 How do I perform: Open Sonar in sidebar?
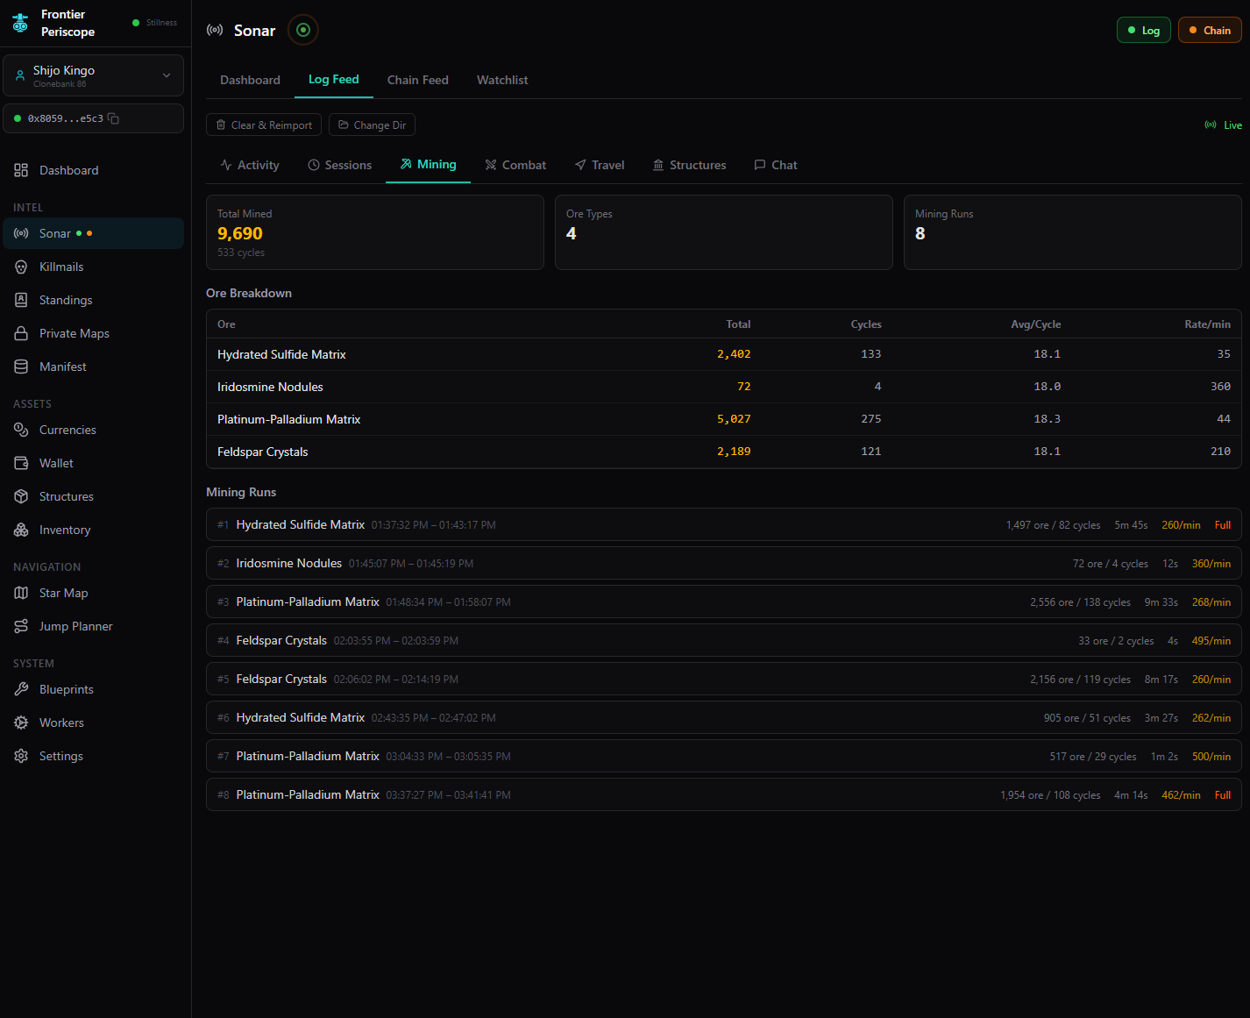(x=94, y=233)
